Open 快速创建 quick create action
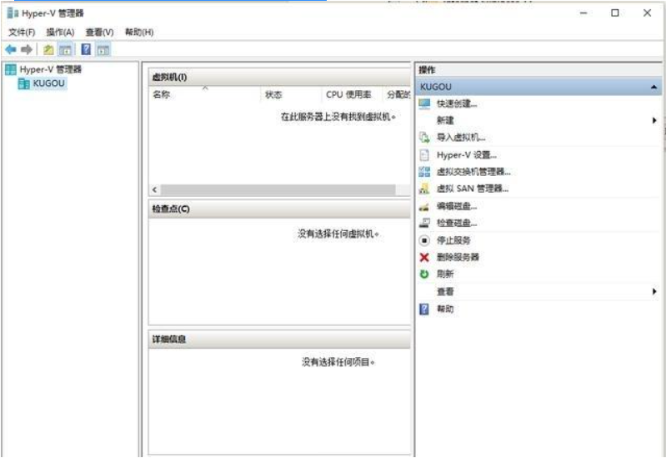This screenshot has height=458, width=666. coord(456,103)
